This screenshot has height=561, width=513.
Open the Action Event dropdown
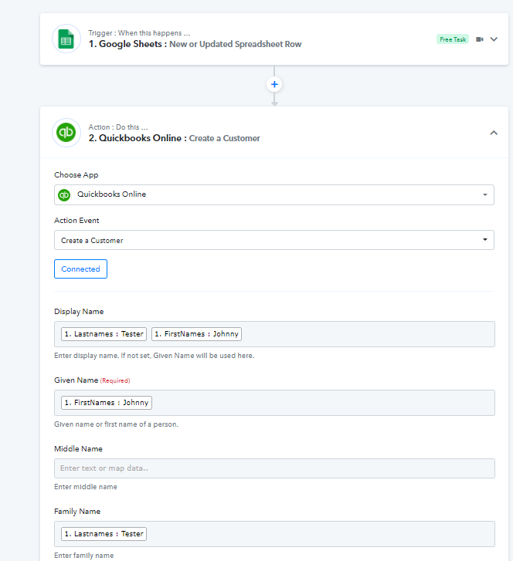(274, 240)
